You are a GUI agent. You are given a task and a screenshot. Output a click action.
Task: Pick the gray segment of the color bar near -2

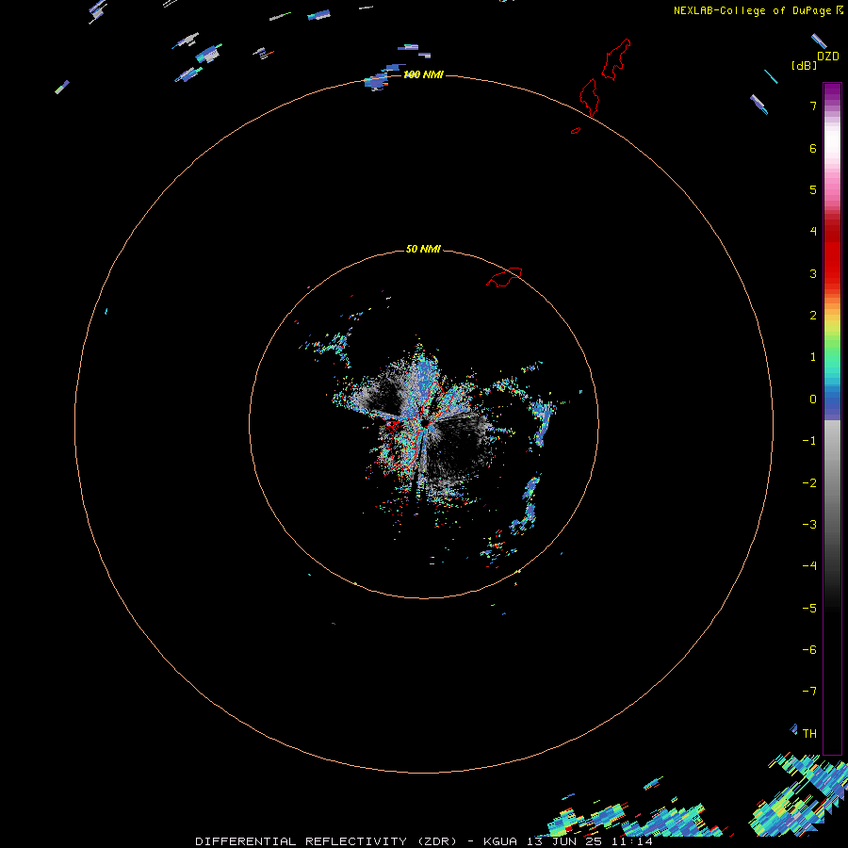point(832,483)
